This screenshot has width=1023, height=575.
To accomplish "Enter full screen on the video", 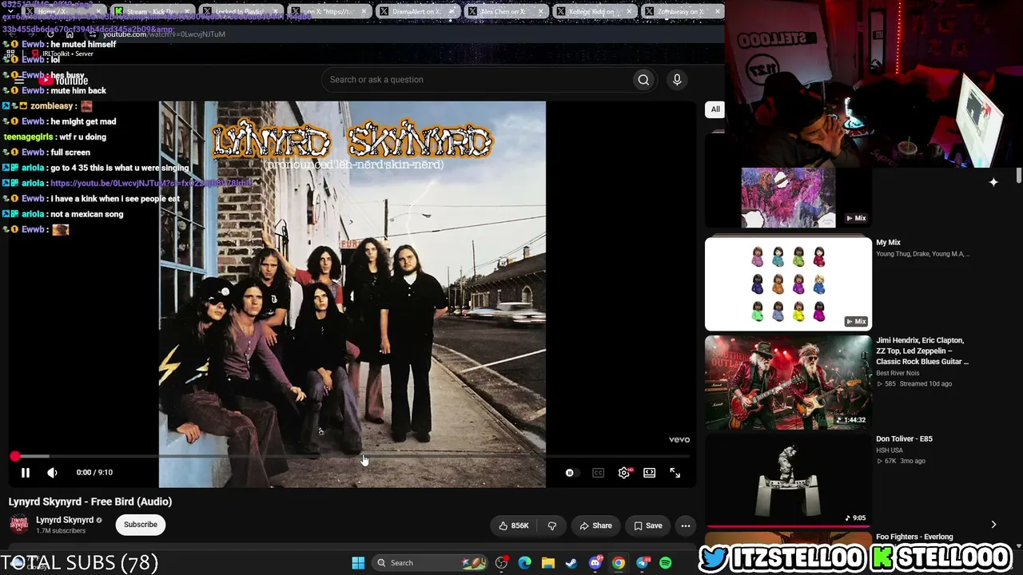I will click(x=675, y=473).
